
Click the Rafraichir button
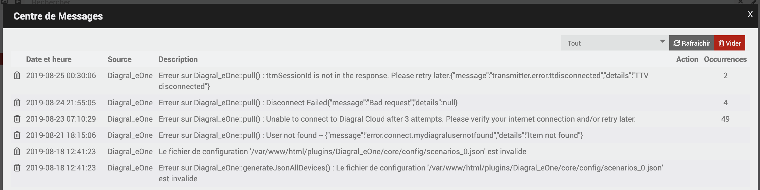point(692,43)
